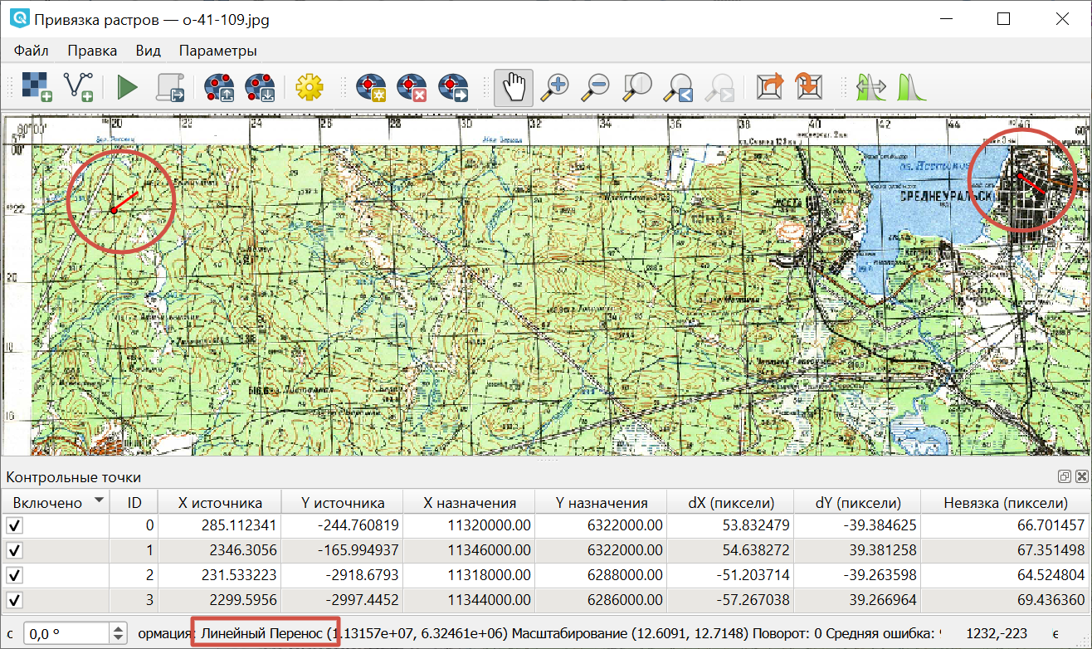Select cell 2299.5956 in X источника
Viewport: 1092px width, 649px height.
(x=220, y=599)
